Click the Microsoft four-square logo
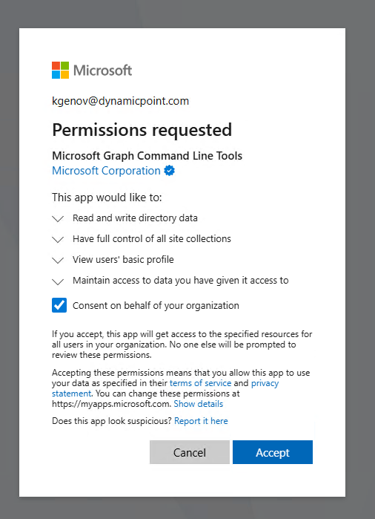 (61, 71)
